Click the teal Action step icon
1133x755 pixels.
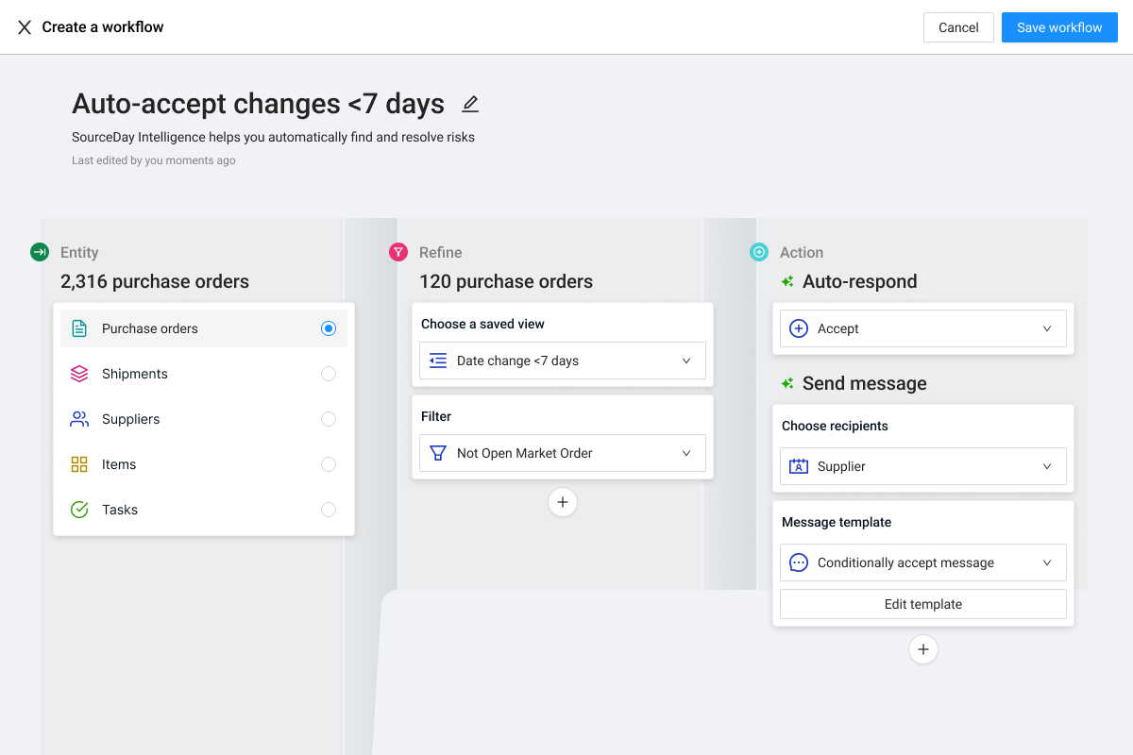759,252
